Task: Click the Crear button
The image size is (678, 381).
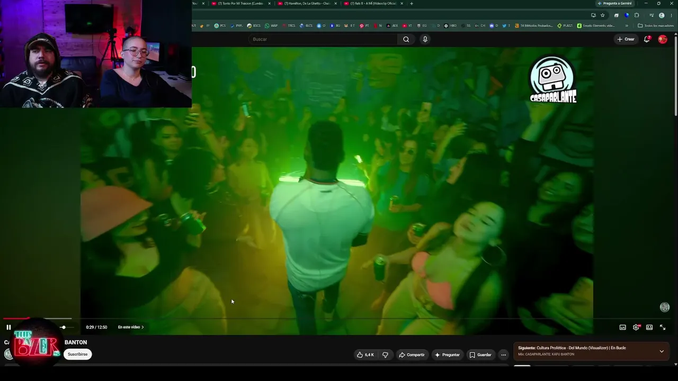Action: point(626,39)
